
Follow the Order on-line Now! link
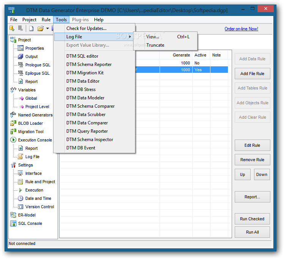[241, 29]
